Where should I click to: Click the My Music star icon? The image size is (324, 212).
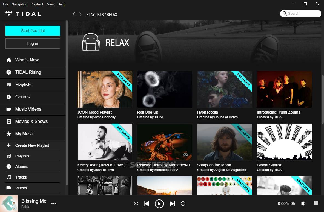(9, 134)
